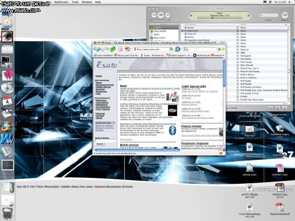Click arrow icon beside Supersonic's artist
Image resolution: width=295 pixels, height=221 pixels.
[x=238, y=31]
